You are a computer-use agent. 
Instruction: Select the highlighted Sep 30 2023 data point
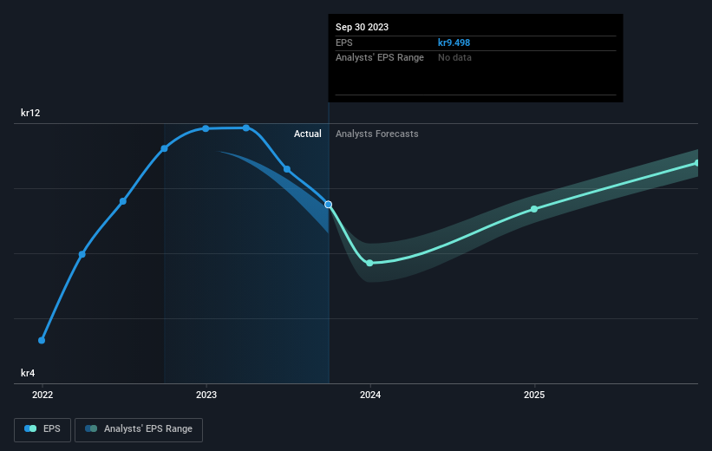(329, 205)
